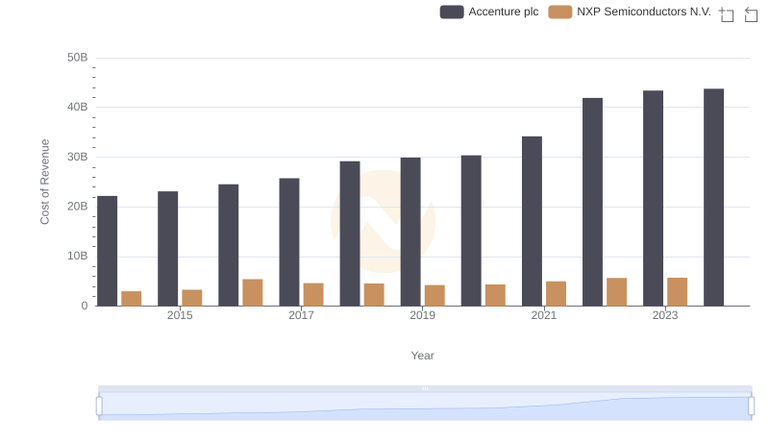Screen dimensions: 769x443
Task: Click the first Accenture bar for 2014
Action: coord(108,252)
